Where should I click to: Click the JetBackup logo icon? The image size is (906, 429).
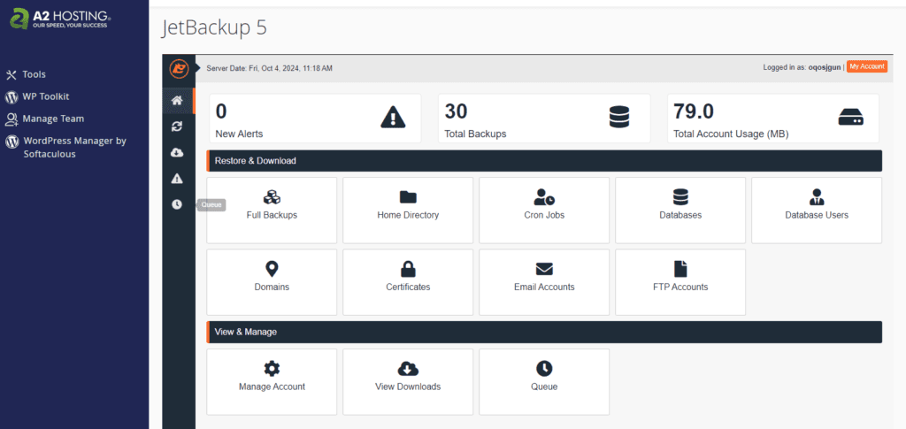coord(179,68)
